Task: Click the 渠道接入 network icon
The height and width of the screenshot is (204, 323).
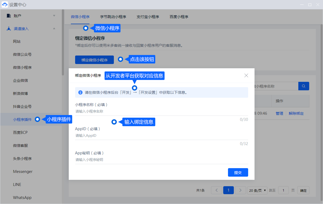Action: pos(8,29)
